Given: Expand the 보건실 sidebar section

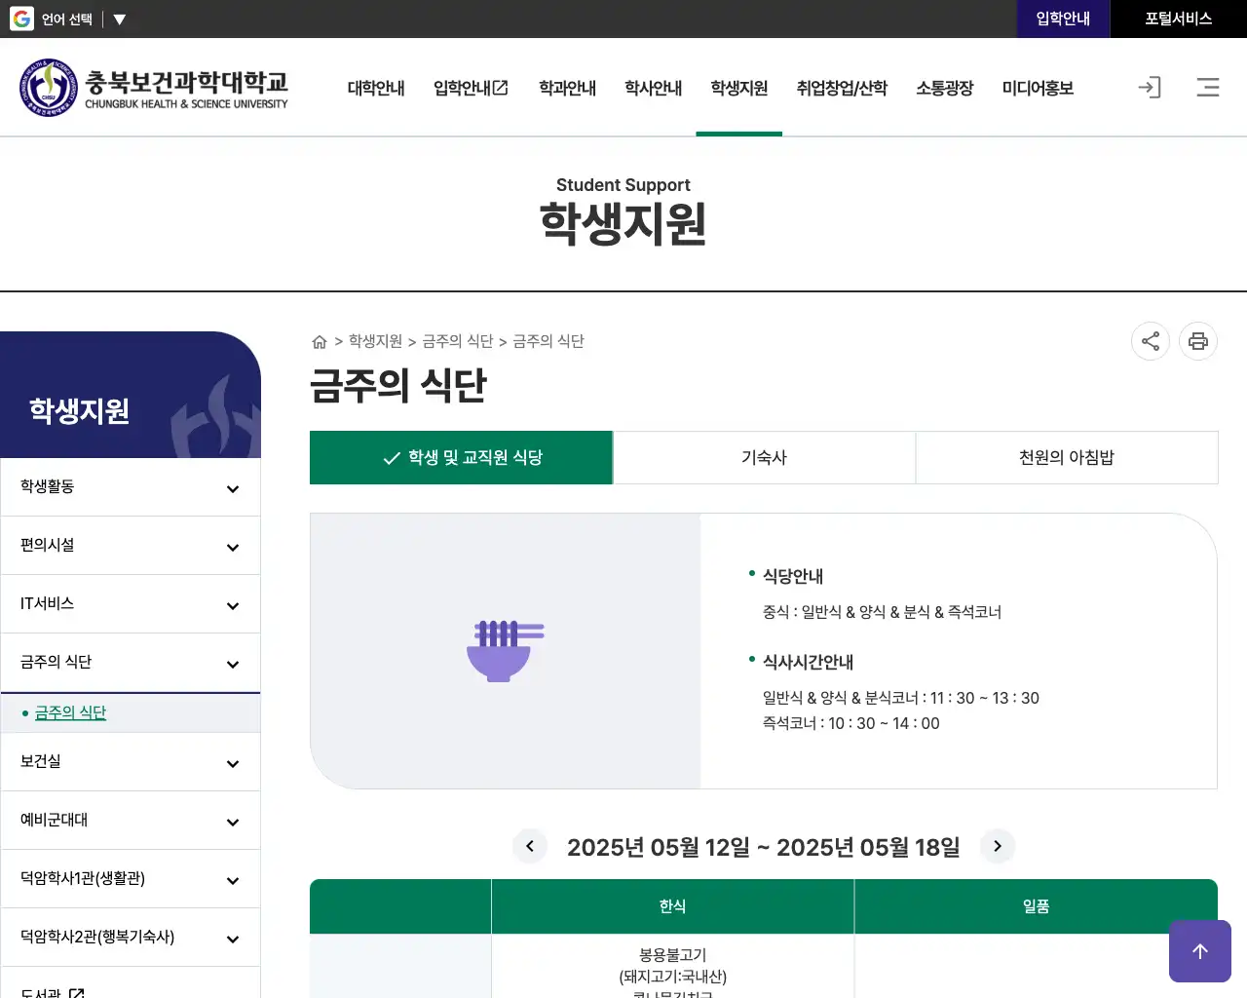Looking at the screenshot, I should click(131, 762).
